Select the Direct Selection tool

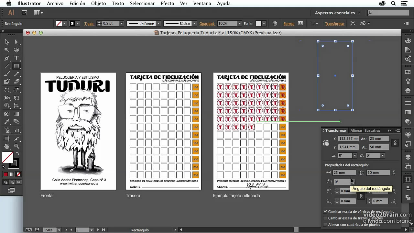coord(16,42)
